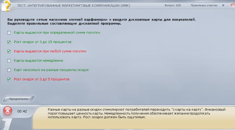The width and height of the screenshot is (235, 130).
Task: Enable the 'Карт несколько на разные проценты скидок' checkbox
Action: pos(9,70)
